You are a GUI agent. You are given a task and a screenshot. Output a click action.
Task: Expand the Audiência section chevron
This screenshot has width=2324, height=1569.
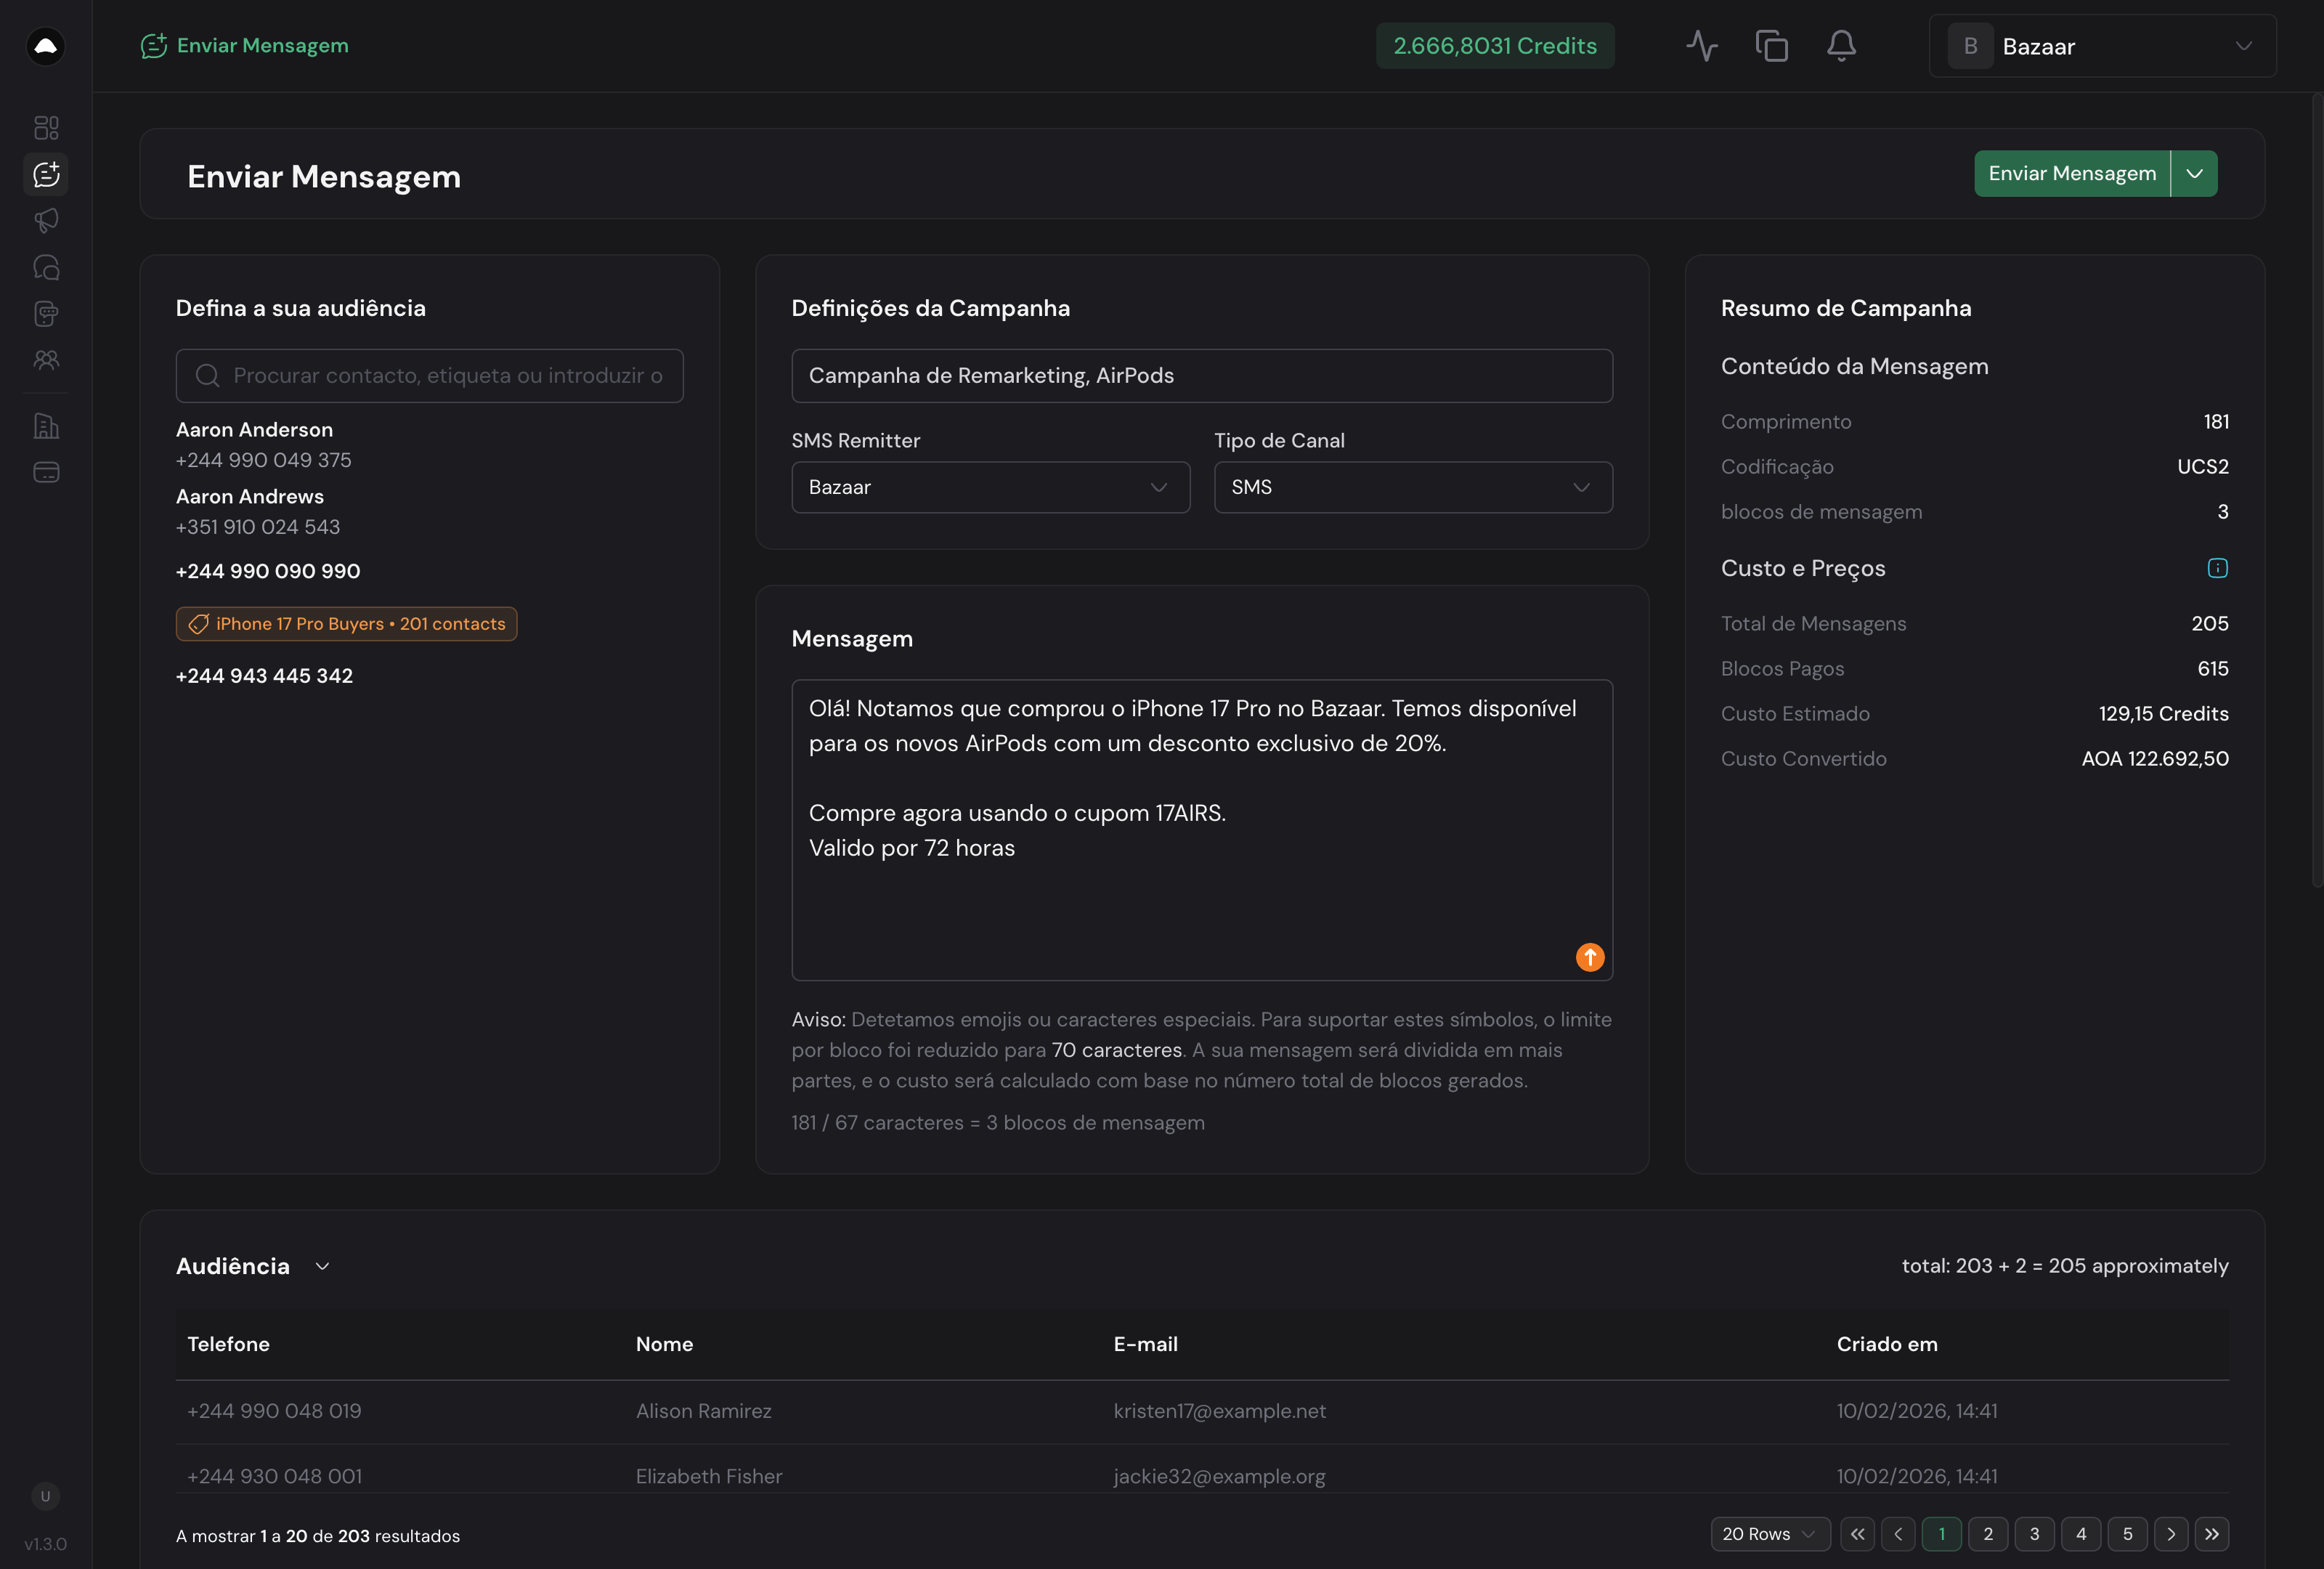[x=322, y=1266]
